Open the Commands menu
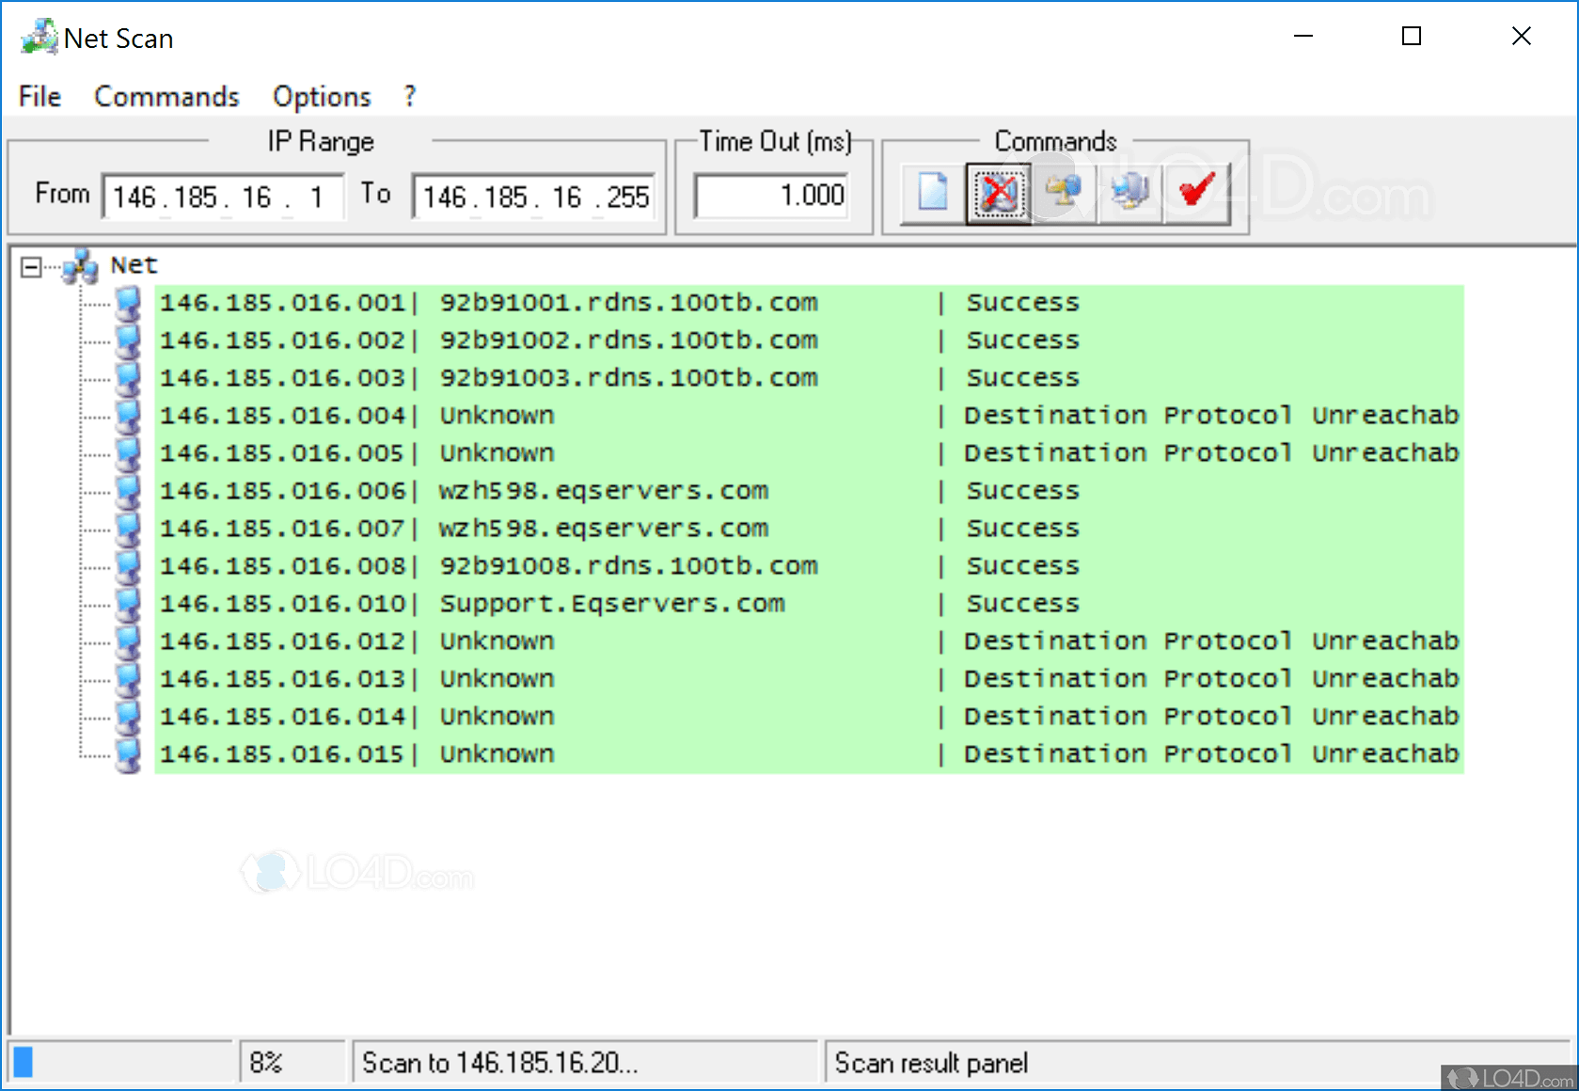The width and height of the screenshot is (1579, 1091). (166, 96)
